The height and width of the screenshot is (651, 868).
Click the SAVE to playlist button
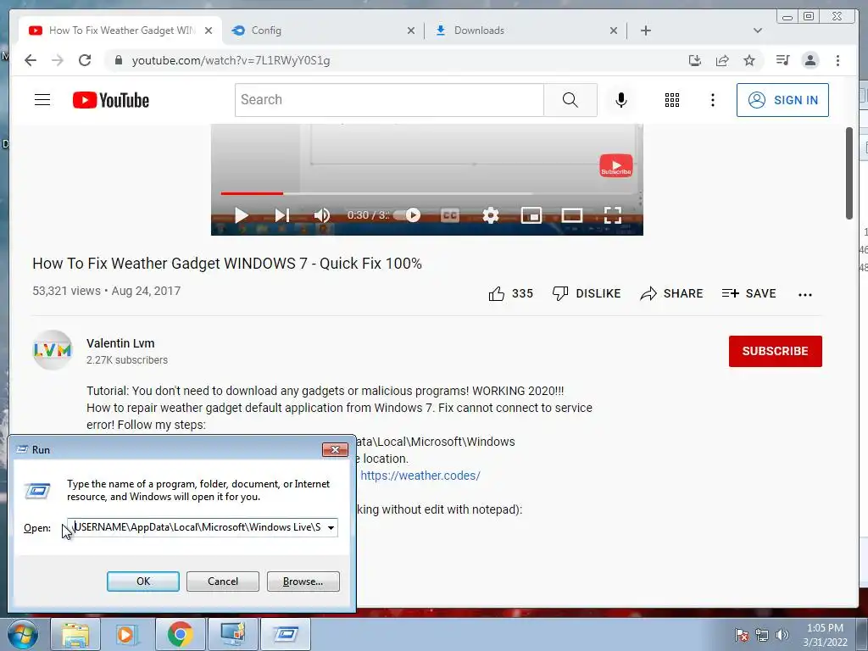coord(749,293)
